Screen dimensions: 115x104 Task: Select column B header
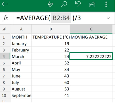click(51, 29)
